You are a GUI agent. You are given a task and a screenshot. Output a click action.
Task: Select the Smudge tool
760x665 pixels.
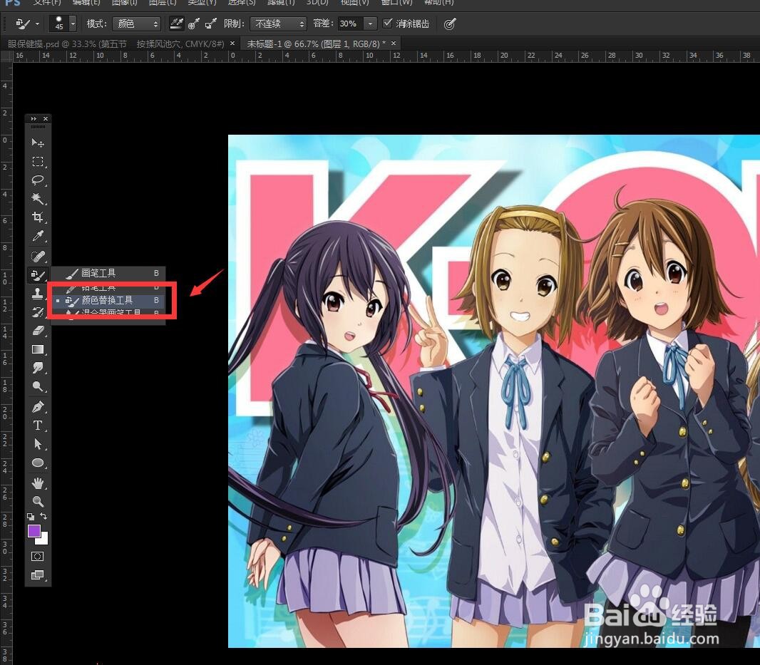(x=38, y=367)
